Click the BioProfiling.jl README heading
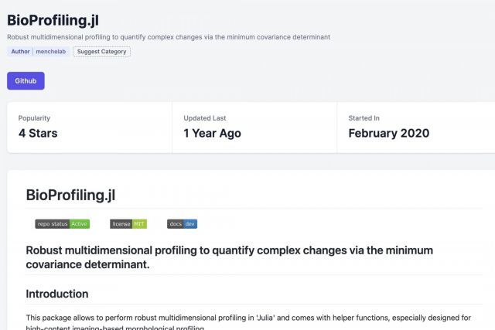The height and width of the screenshot is (330, 495). click(x=70, y=195)
